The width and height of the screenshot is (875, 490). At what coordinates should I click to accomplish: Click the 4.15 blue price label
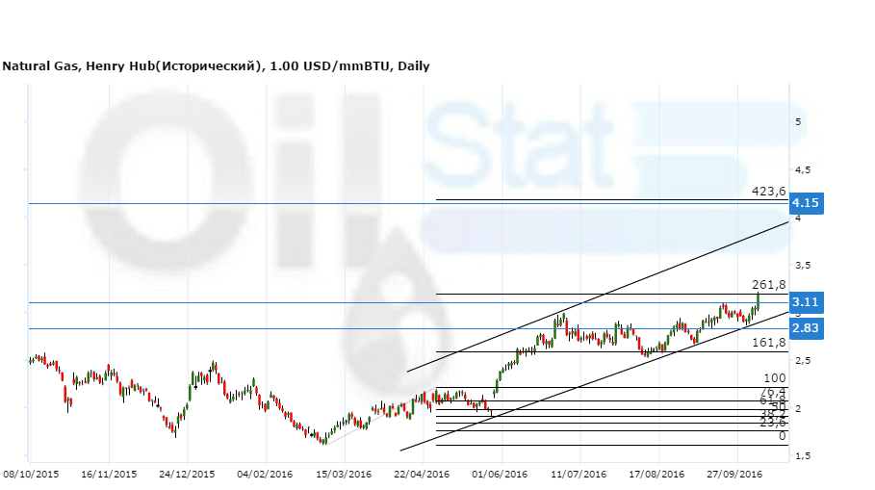pyautogui.click(x=805, y=203)
